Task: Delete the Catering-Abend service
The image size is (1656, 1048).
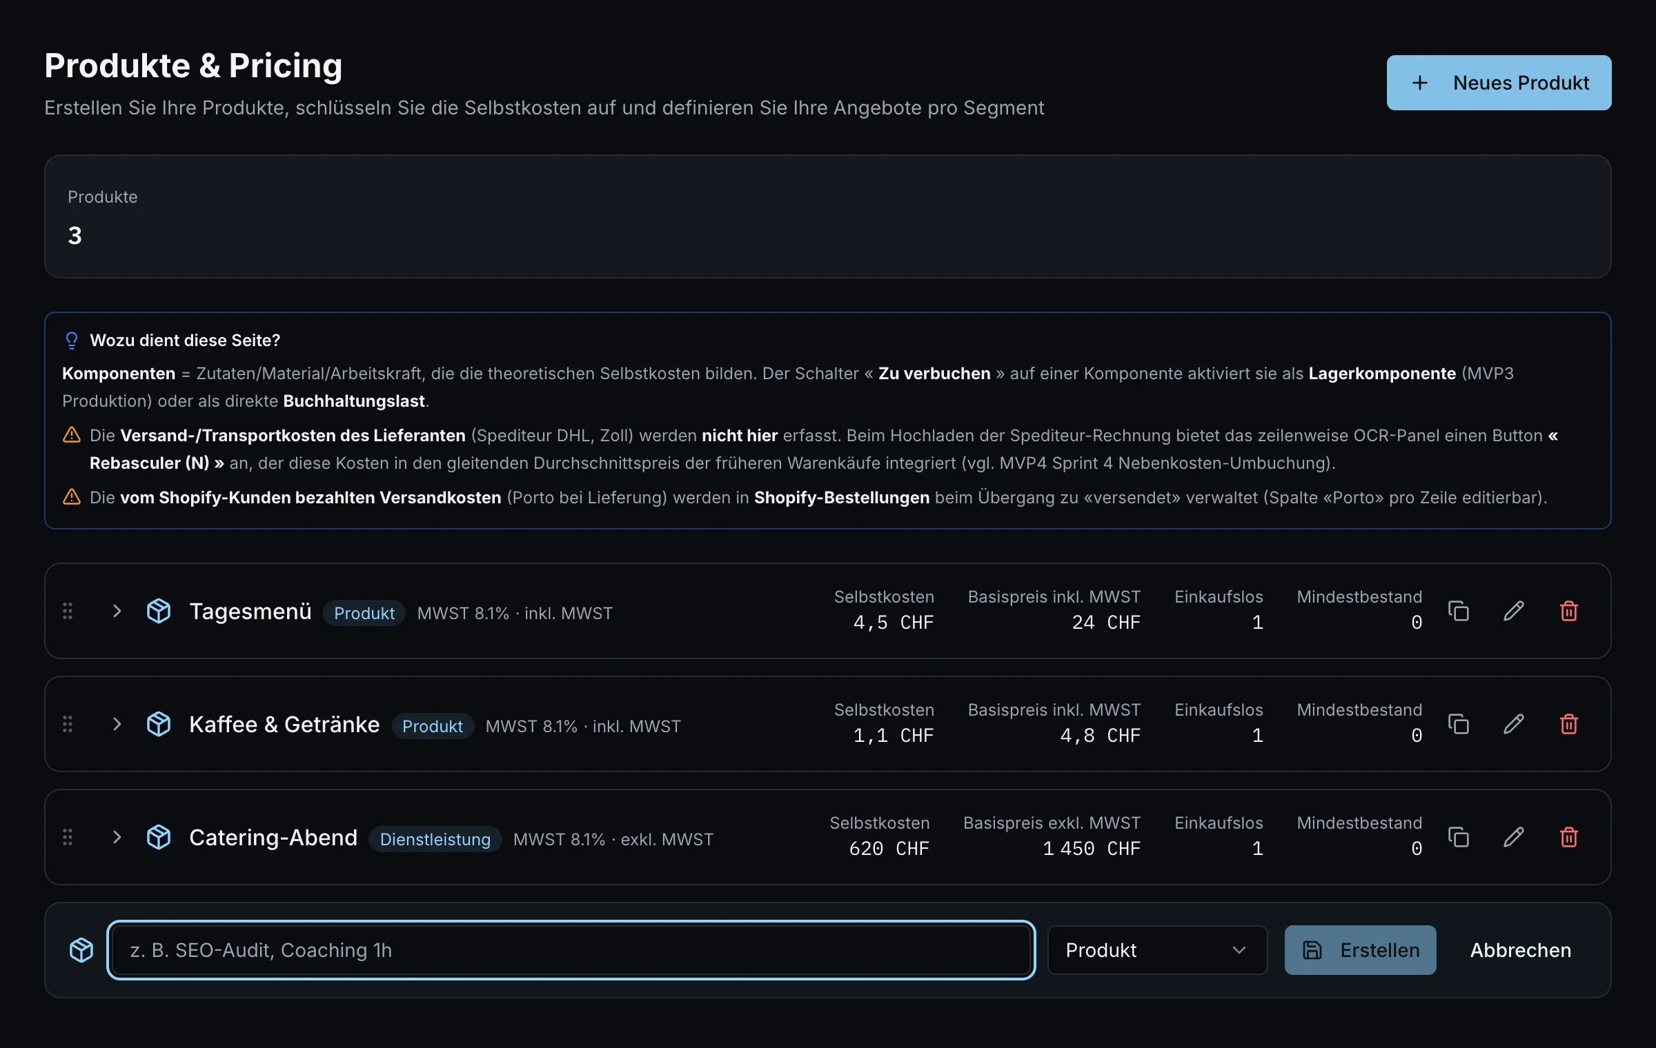Action: pyautogui.click(x=1568, y=837)
